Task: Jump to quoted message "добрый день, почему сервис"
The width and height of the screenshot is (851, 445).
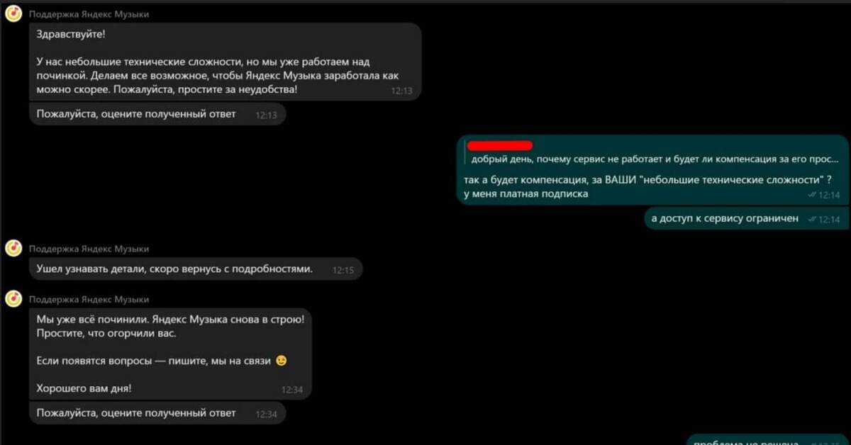Action: point(655,159)
